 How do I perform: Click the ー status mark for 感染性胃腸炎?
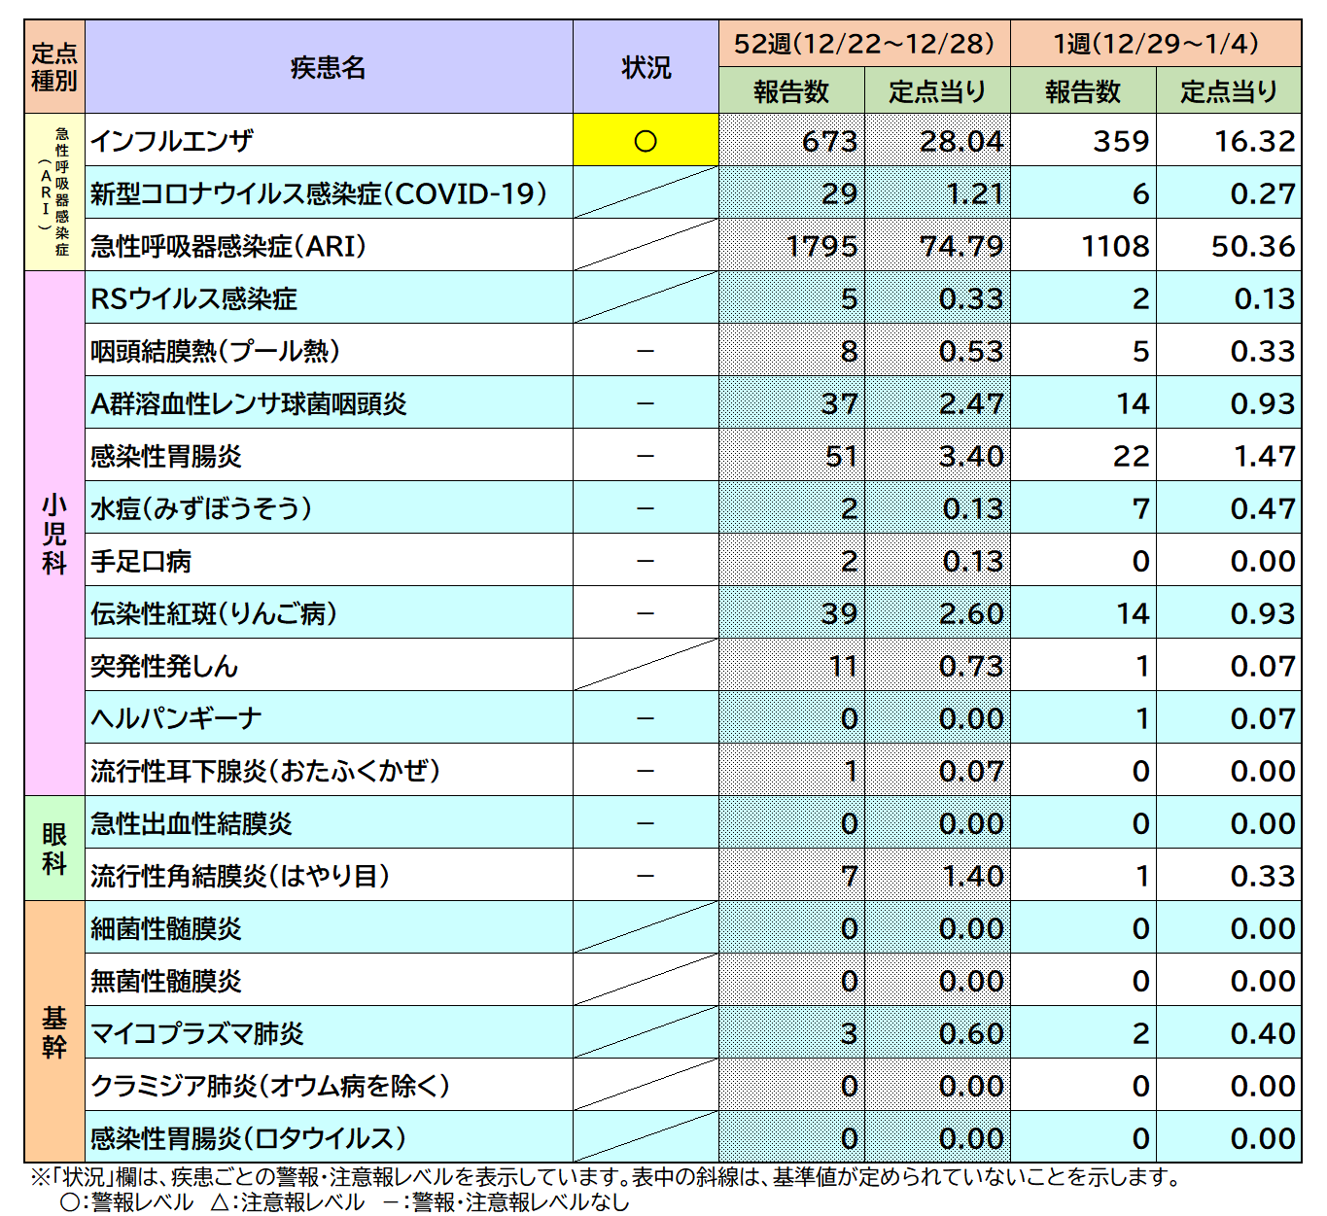[645, 456]
